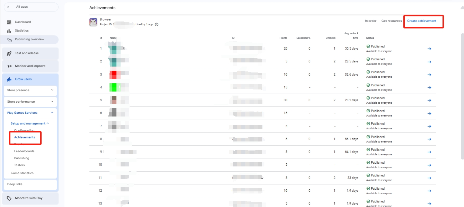The image size is (464, 207).
Task: Open Statistics page
Action: point(22,31)
